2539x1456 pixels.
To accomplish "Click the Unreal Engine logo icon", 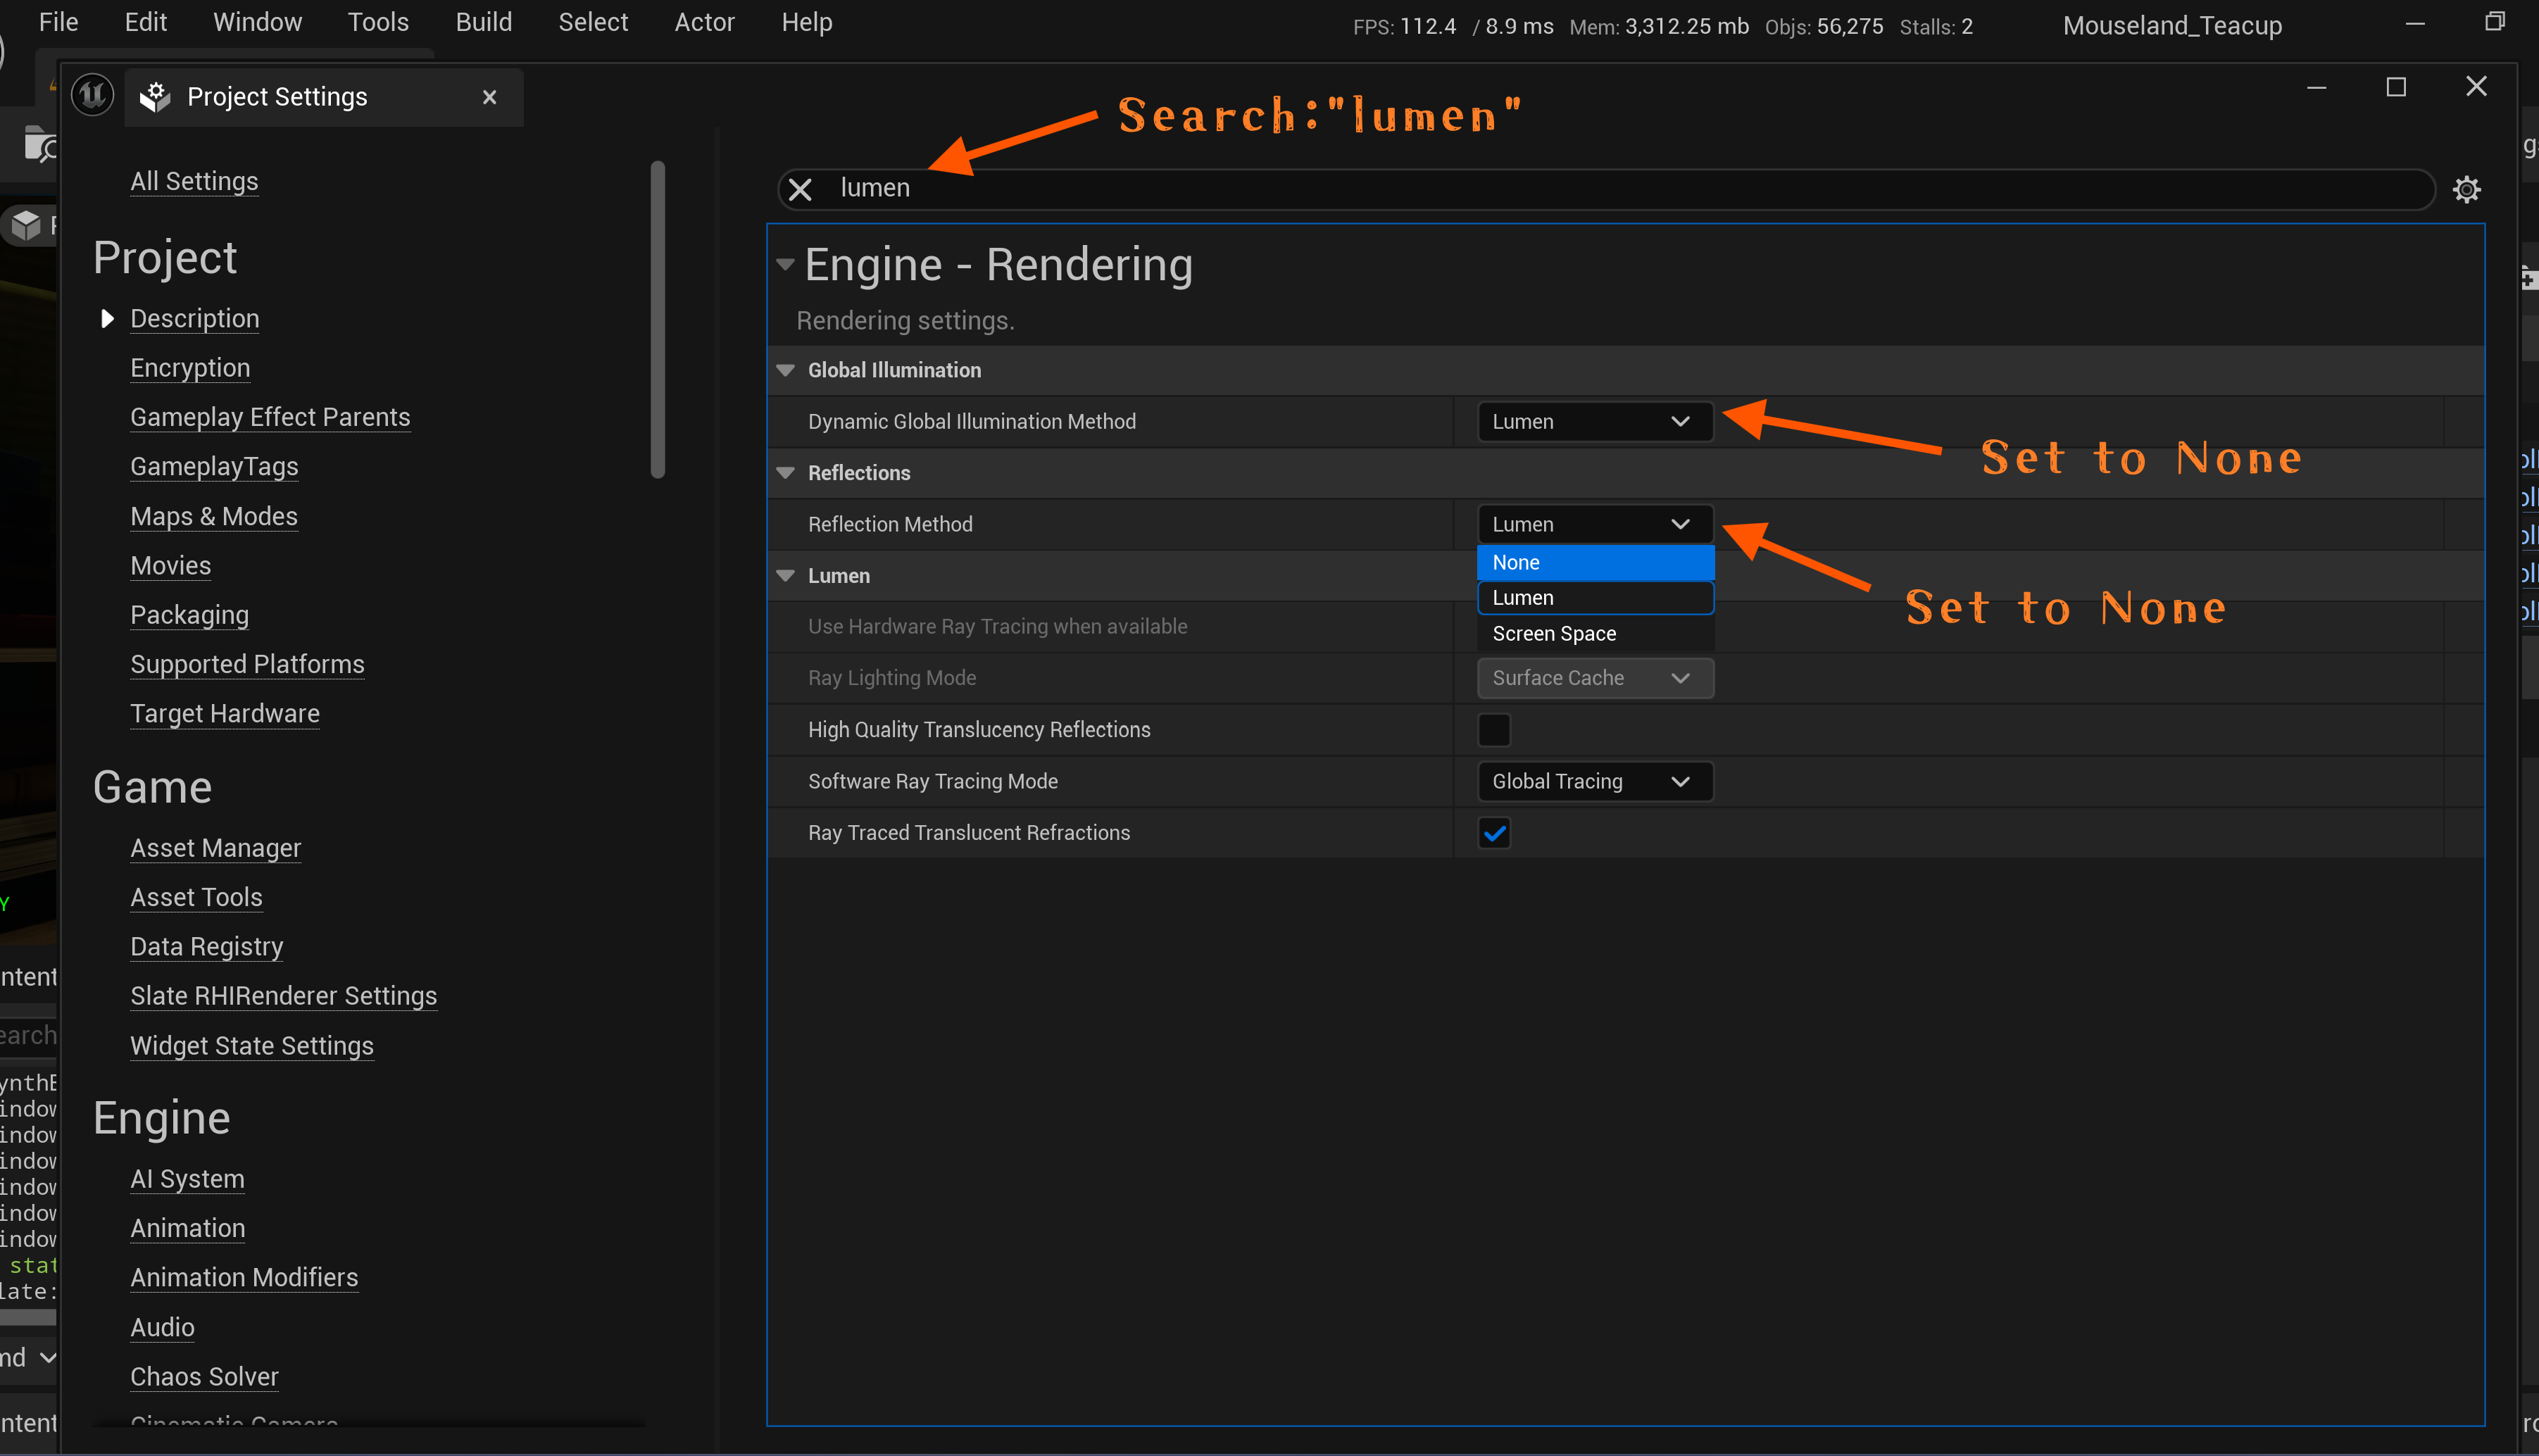I will click(x=93, y=96).
